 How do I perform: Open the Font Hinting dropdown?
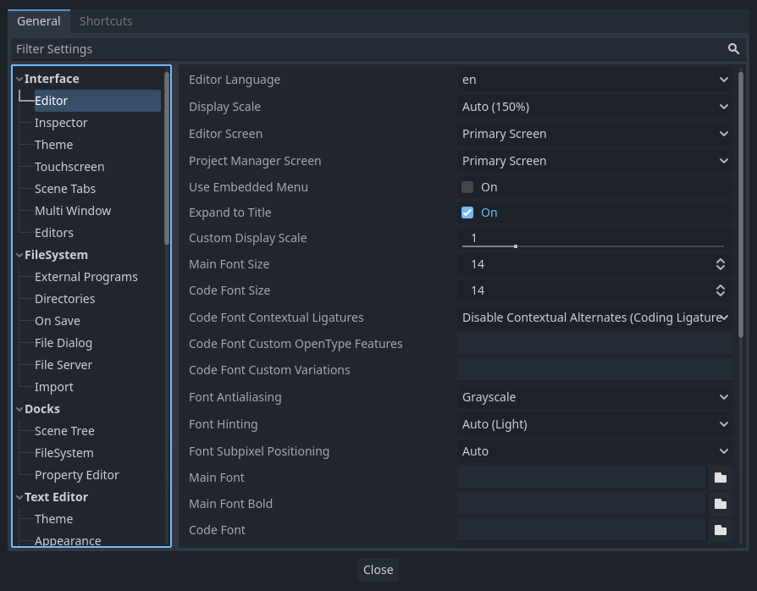(x=593, y=423)
